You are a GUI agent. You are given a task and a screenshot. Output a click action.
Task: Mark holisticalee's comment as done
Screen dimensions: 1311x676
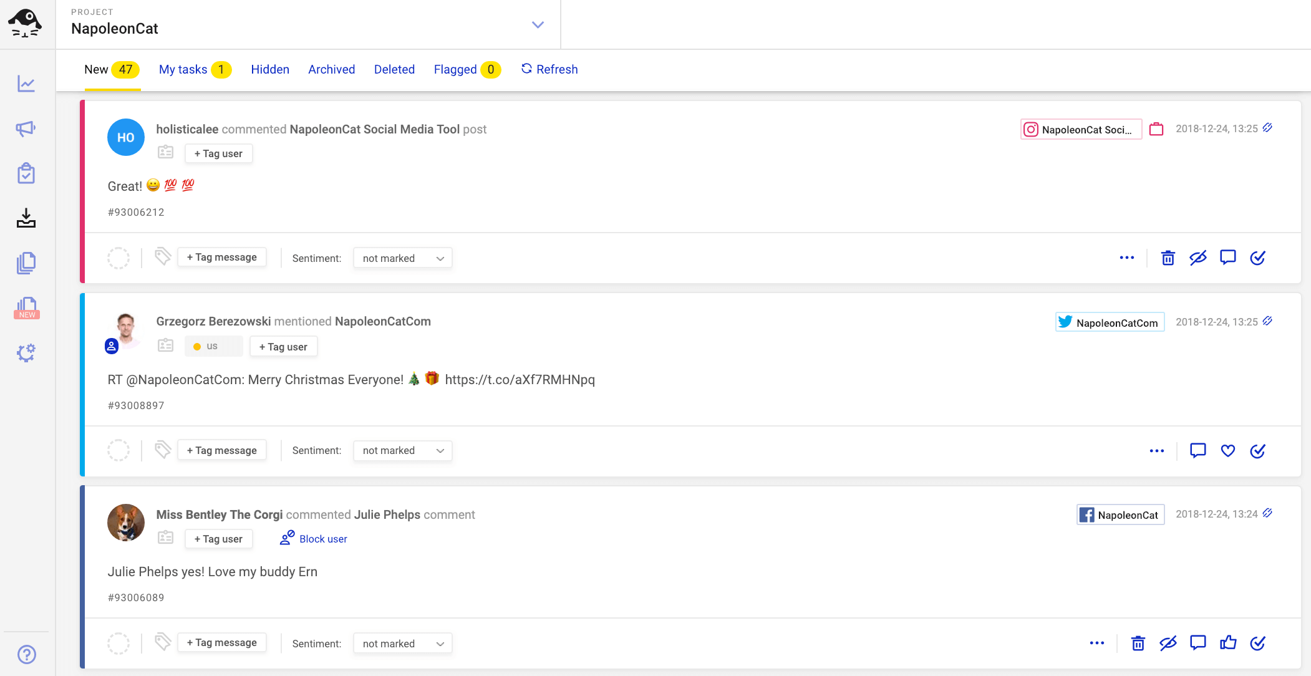(1258, 258)
